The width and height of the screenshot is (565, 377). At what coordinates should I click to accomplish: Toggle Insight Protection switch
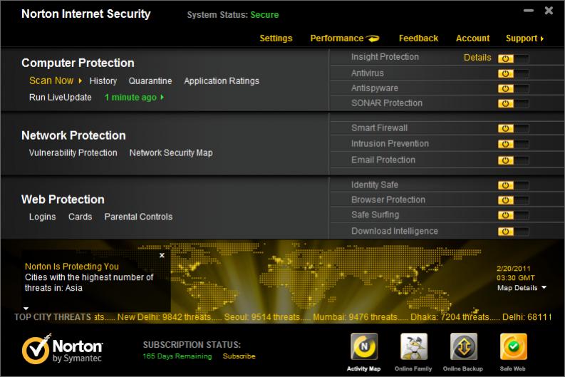[514, 58]
